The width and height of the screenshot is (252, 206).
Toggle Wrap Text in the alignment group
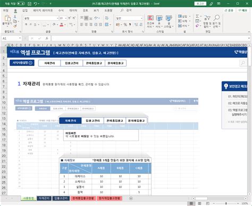[x=107, y=18]
